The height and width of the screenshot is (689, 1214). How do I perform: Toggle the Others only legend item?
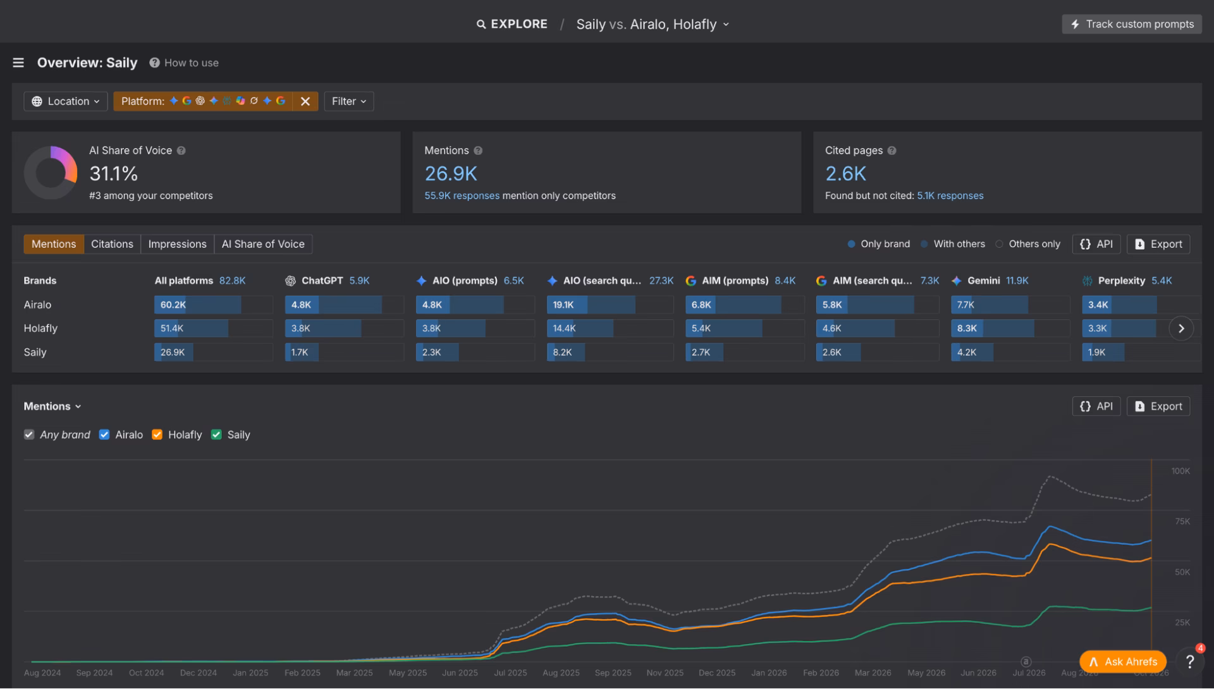(1028, 244)
